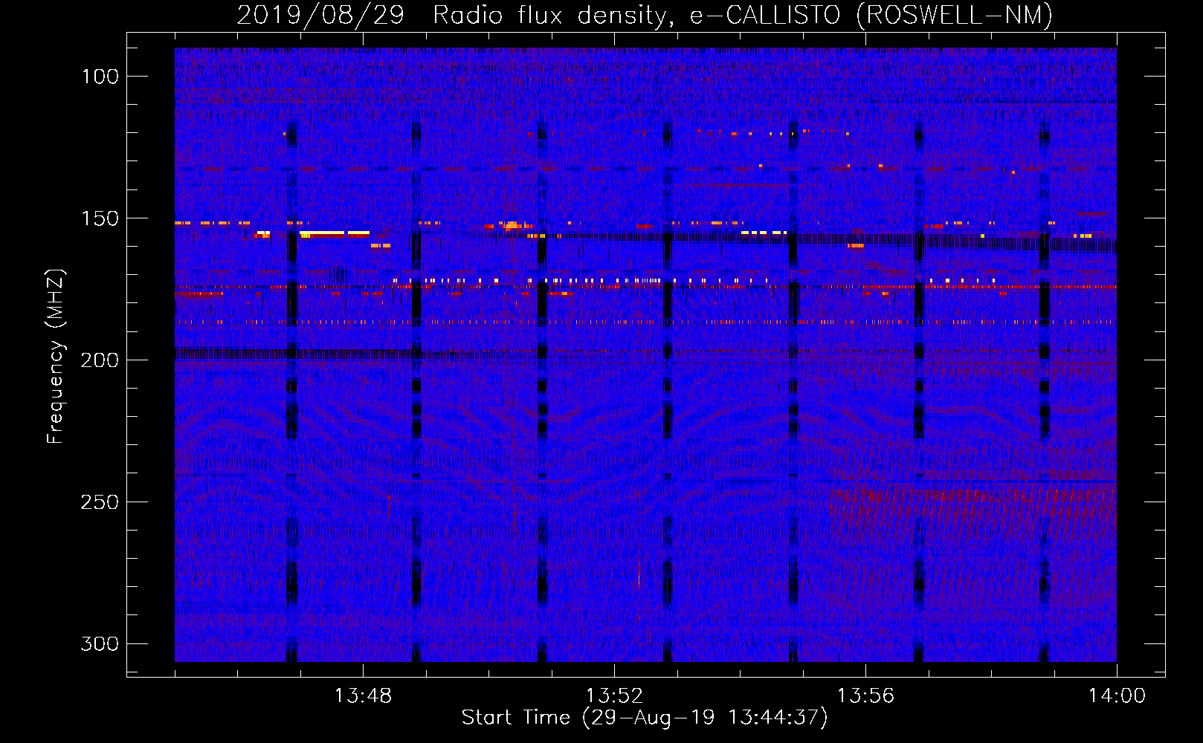Screen dimensions: 1203x743
Task: Click the 13:48 time tick label
Action: click(363, 696)
